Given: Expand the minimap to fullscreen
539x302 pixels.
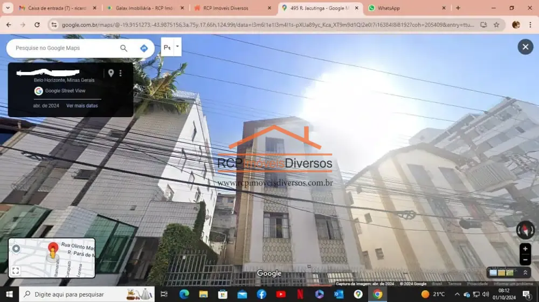Looking at the screenshot, I should 16,271.
